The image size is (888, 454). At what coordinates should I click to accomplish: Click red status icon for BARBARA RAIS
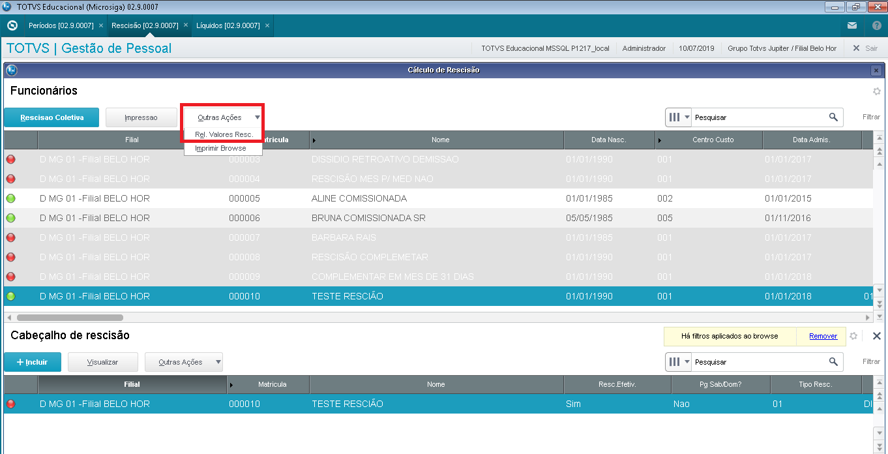10,237
